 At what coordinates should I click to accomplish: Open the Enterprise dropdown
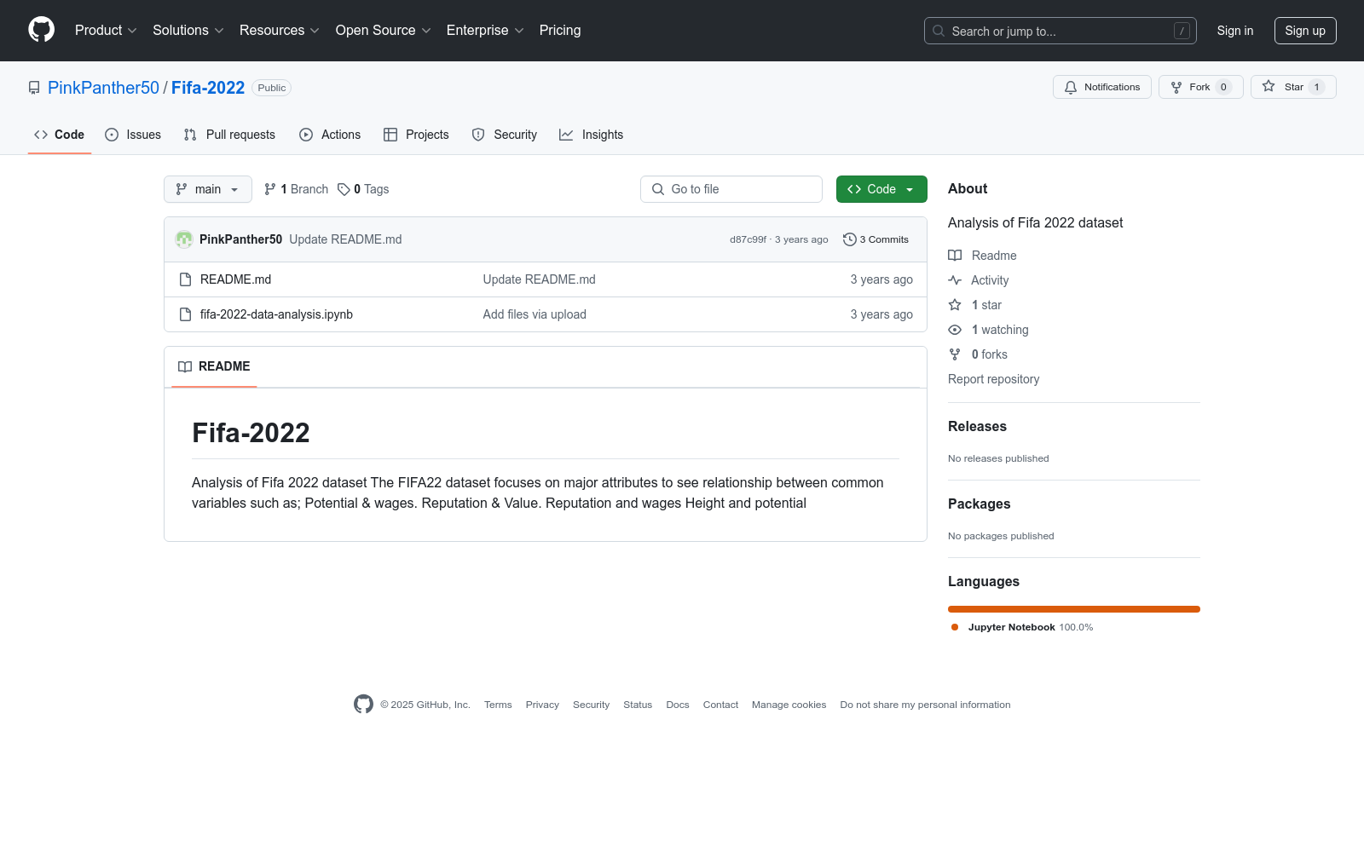click(x=485, y=31)
